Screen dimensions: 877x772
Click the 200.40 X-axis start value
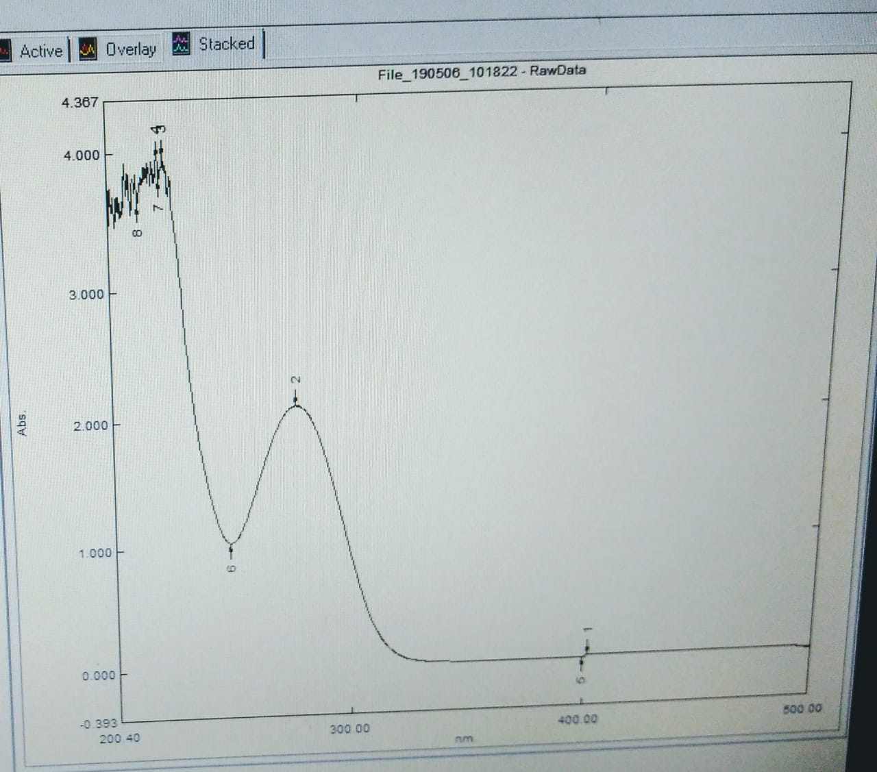pyautogui.click(x=119, y=738)
